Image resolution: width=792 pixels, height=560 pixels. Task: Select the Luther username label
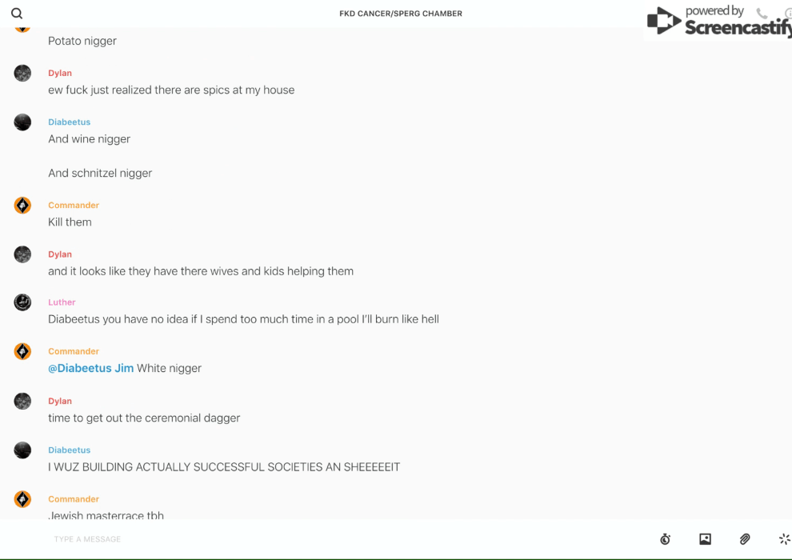(x=62, y=302)
